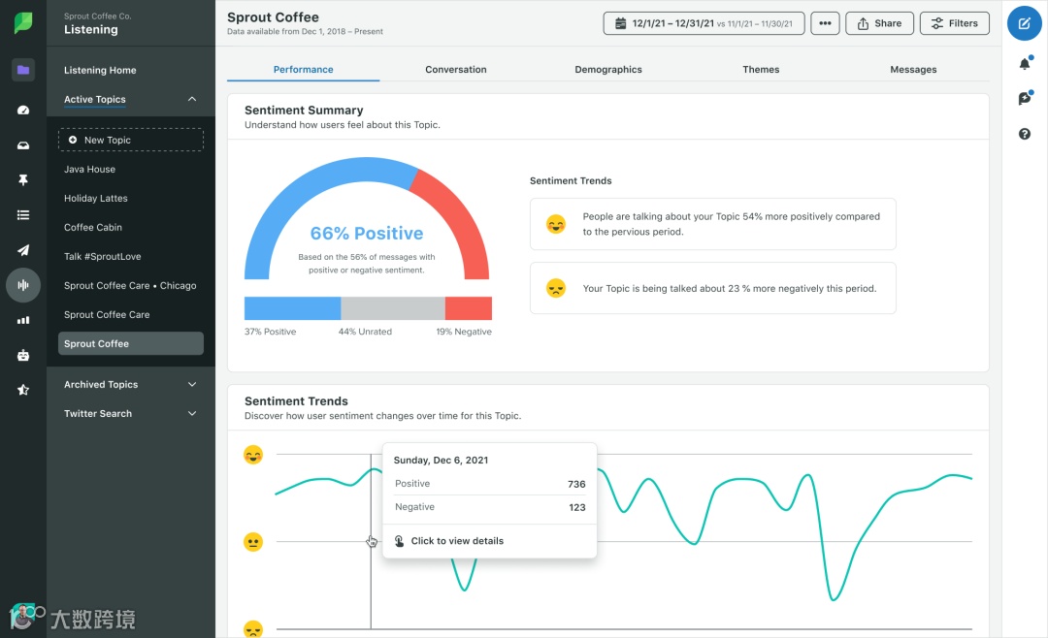Select the Coffee Cabin topic
1048x638 pixels.
pyautogui.click(x=93, y=227)
